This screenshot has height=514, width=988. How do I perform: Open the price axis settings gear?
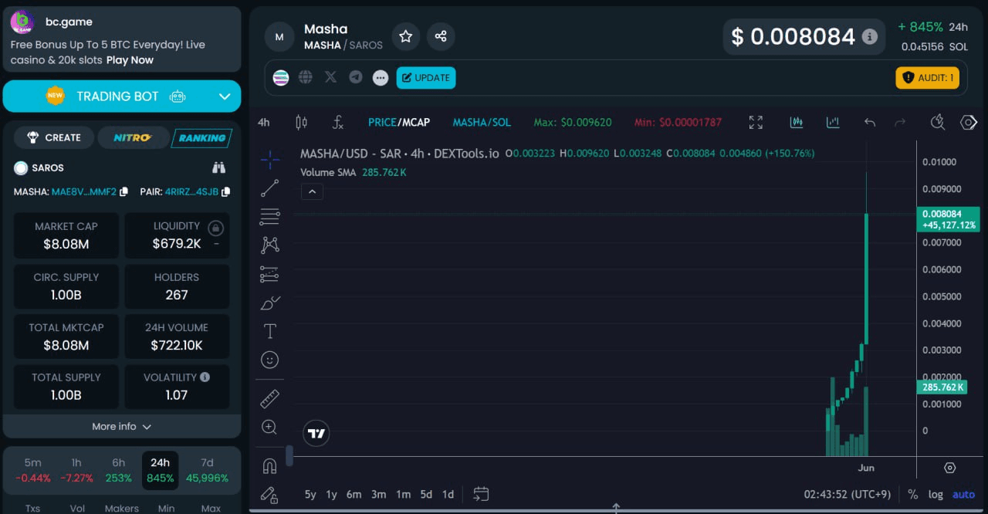(x=950, y=468)
